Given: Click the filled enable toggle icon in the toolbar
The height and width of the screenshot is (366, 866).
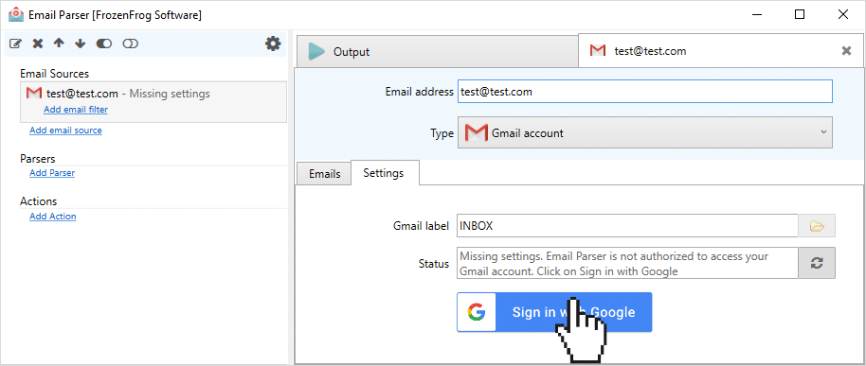Looking at the screenshot, I should tap(104, 44).
